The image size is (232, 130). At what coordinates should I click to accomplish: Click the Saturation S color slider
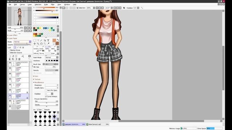click(45, 8)
